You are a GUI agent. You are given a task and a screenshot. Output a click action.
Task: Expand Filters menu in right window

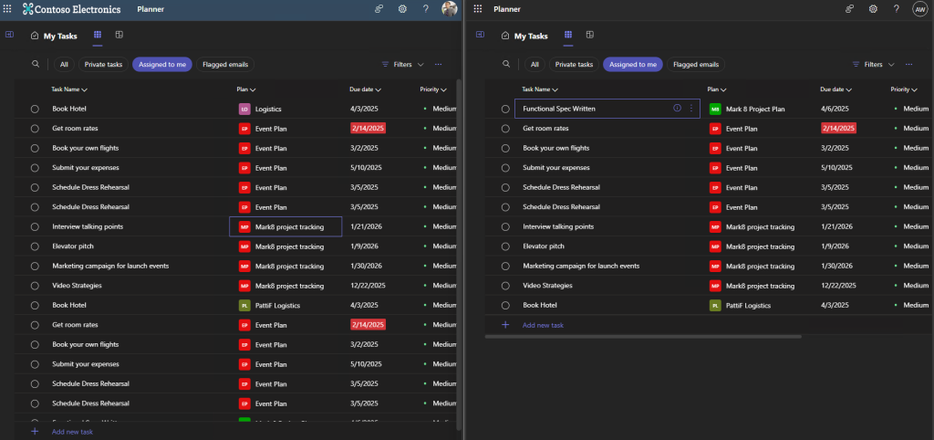[x=873, y=65]
